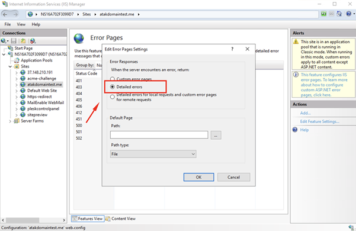Image resolution: width=356 pixels, height=231 pixels.
Task: Click the Forward navigation arrow
Action: tap(15, 15)
